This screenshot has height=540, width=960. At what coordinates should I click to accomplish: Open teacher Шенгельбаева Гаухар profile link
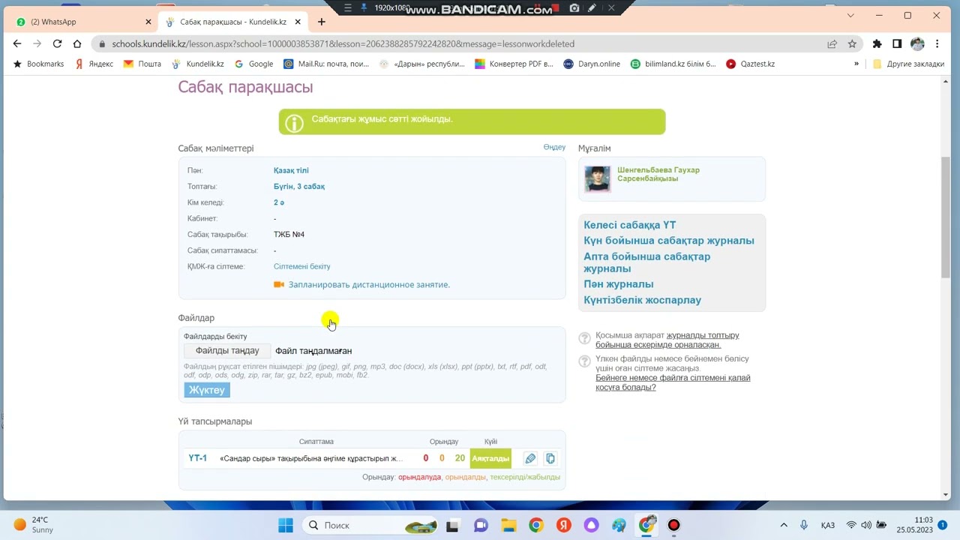[658, 174]
